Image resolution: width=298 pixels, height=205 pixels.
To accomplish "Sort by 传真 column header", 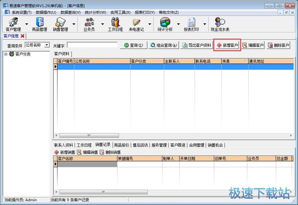I will (235, 61).
